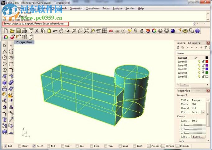The image size is (212, 150).
Task: Click Layer 03 blue color swatch
Action: click(207, 69)
